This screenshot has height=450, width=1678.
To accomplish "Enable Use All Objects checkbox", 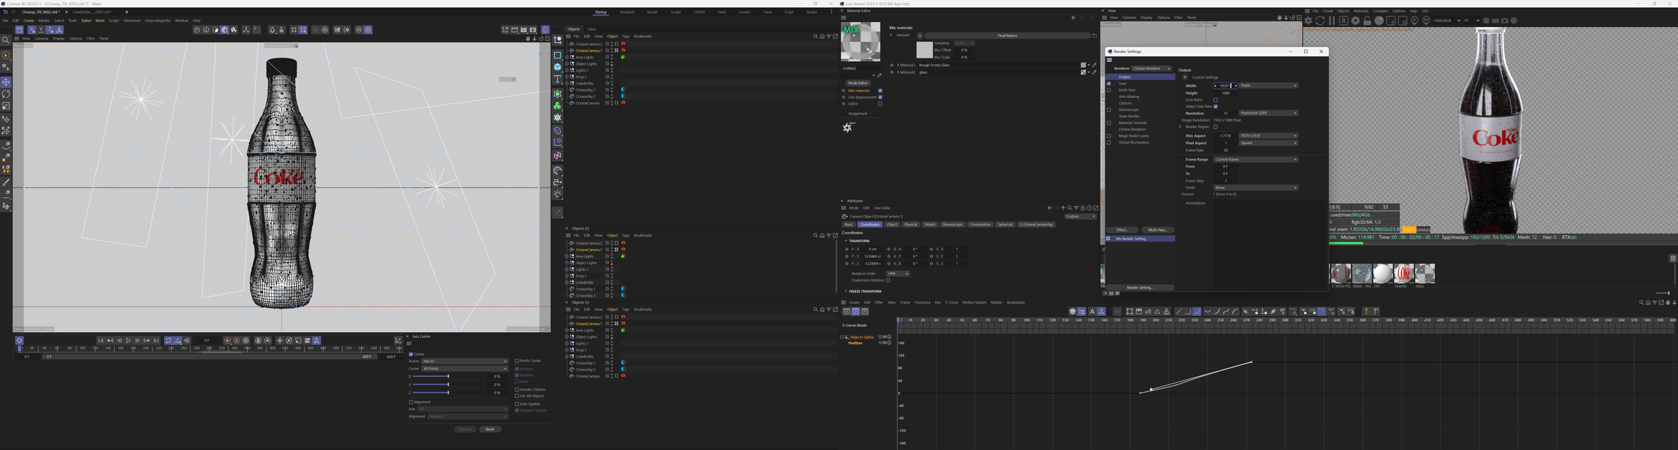I will [x=517, y=396].
